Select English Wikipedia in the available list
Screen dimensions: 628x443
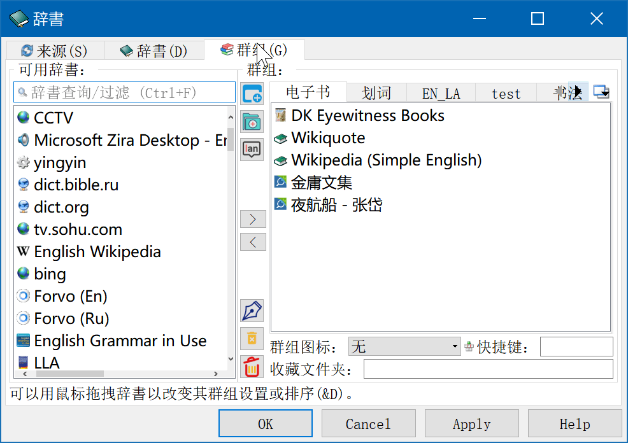point(97,252)
